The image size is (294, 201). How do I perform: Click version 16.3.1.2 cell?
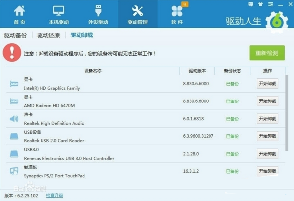point(191,171)
